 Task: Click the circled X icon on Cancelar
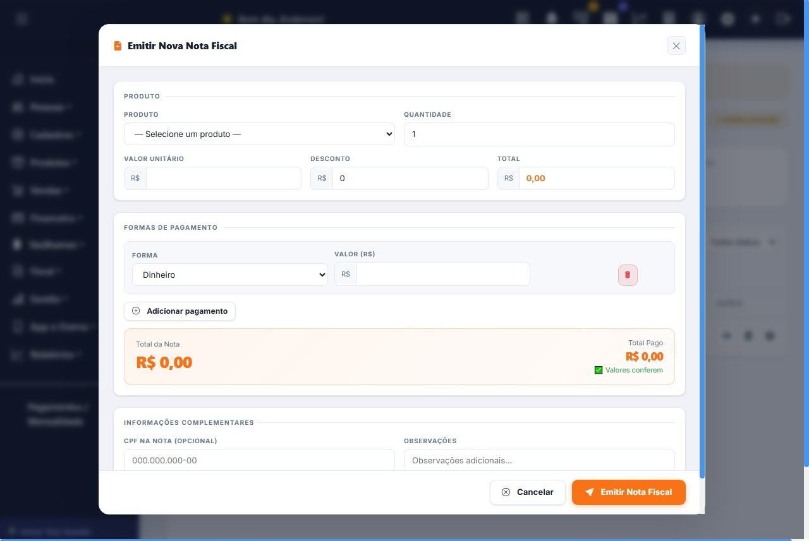[x=506, y=492]
